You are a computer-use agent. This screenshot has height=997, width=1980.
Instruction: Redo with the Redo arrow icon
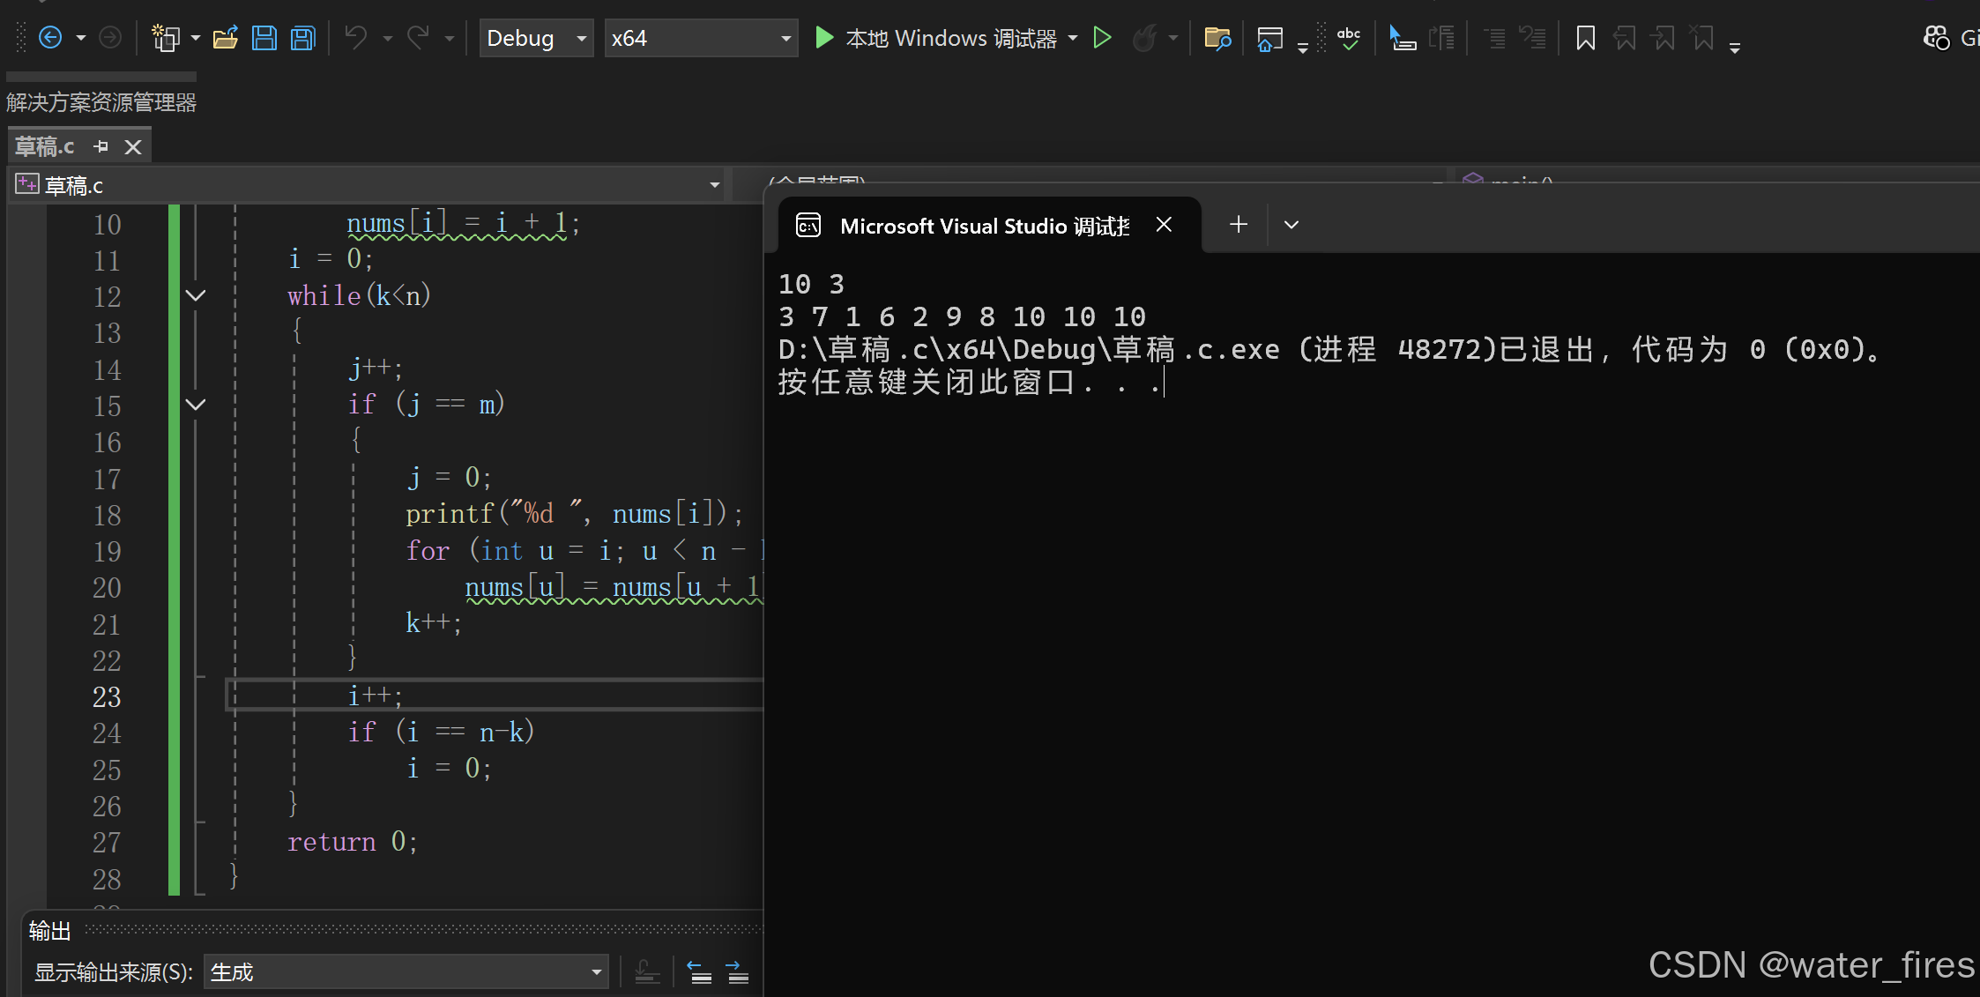[x=416, y=37]
